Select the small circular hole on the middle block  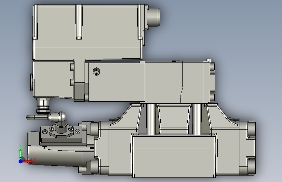tap(96, 72)
